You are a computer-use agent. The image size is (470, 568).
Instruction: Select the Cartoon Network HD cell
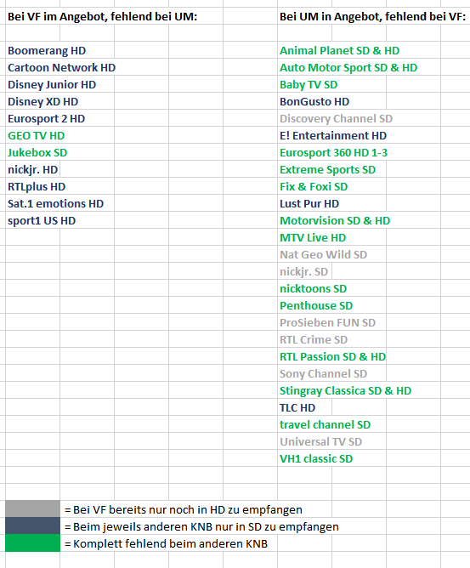61,68
